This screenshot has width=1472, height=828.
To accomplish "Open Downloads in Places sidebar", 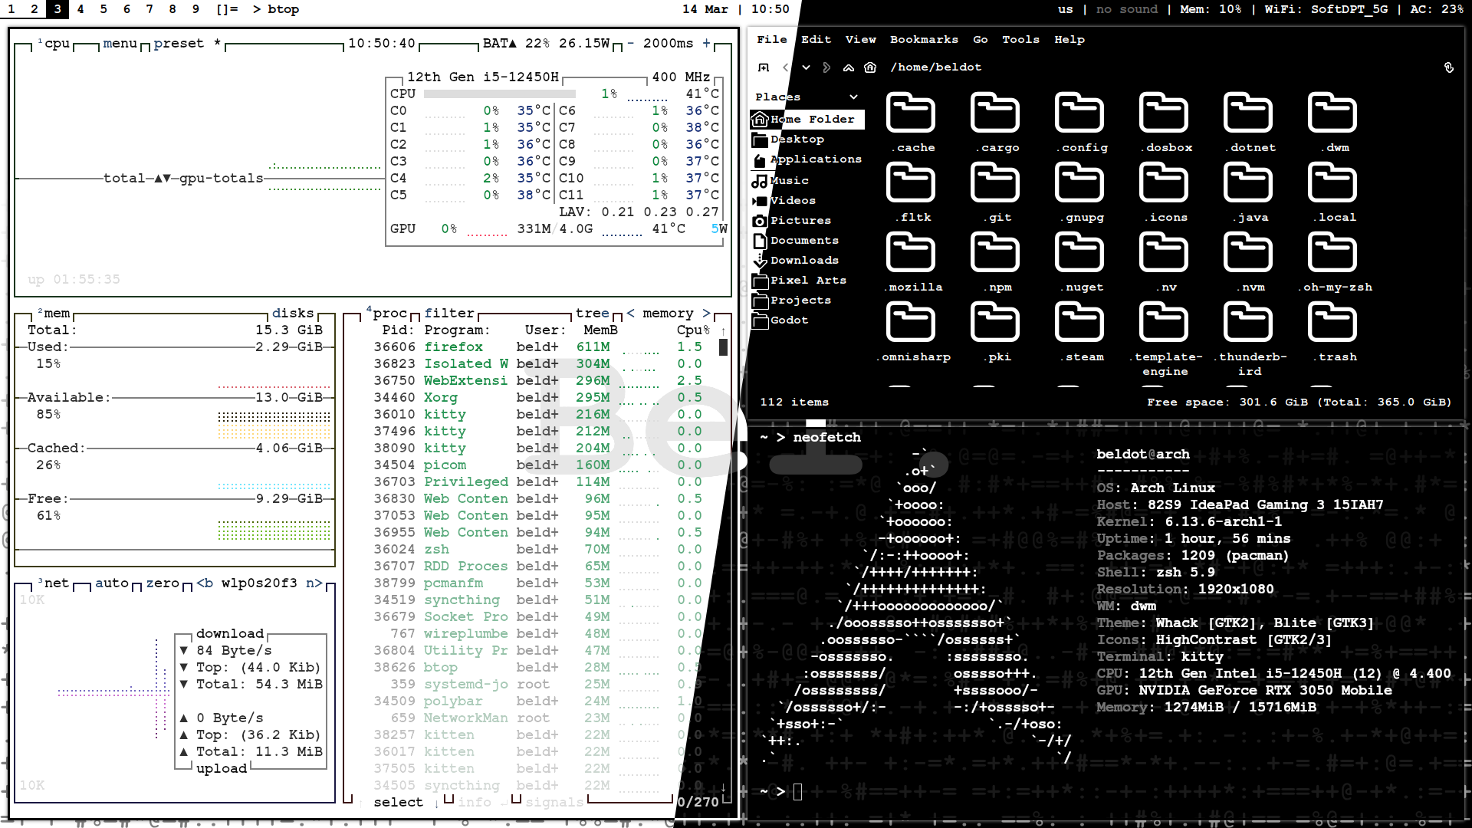I will (807, 260).
